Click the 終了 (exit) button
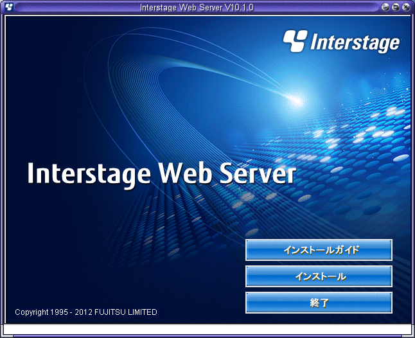 [x=319, y=303]
